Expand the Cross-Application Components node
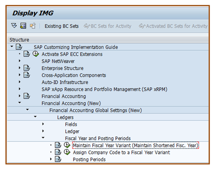Viewport: 217px width, 169px height. [x=20, y=75]
